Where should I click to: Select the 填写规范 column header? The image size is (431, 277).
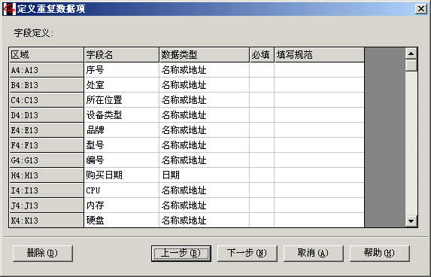[x=320, y=55]
